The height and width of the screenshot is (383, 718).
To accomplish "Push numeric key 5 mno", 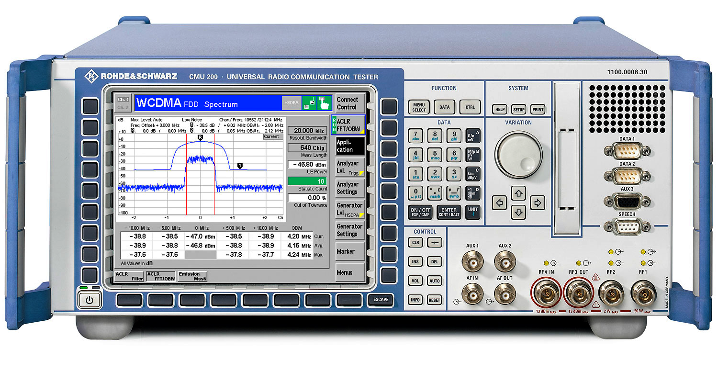I will [435, 155].
